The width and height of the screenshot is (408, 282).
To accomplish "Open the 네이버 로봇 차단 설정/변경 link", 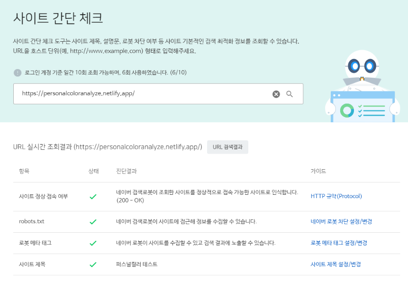I will click(x=341, y=221).
